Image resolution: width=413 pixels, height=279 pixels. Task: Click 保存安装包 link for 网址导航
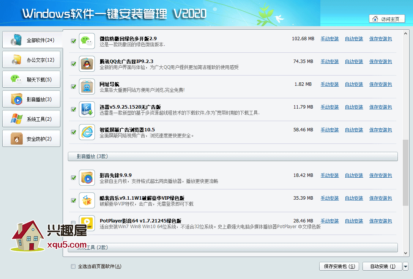click(381, 84)
